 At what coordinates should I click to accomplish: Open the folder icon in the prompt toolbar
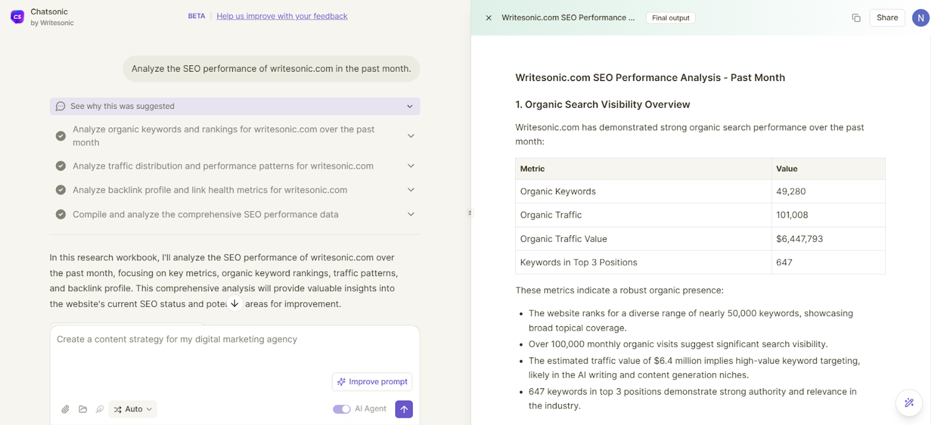83,410
